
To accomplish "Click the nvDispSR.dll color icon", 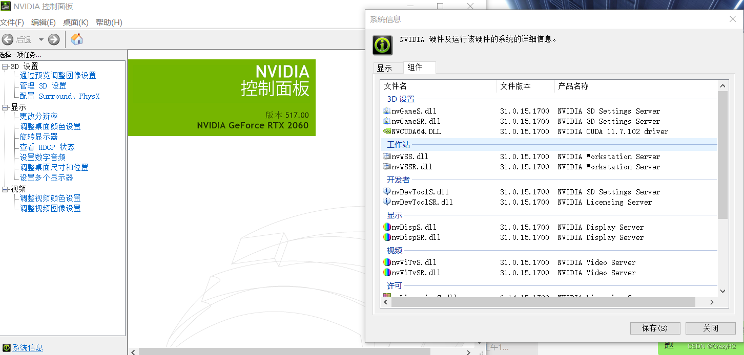I will point(387,237).
